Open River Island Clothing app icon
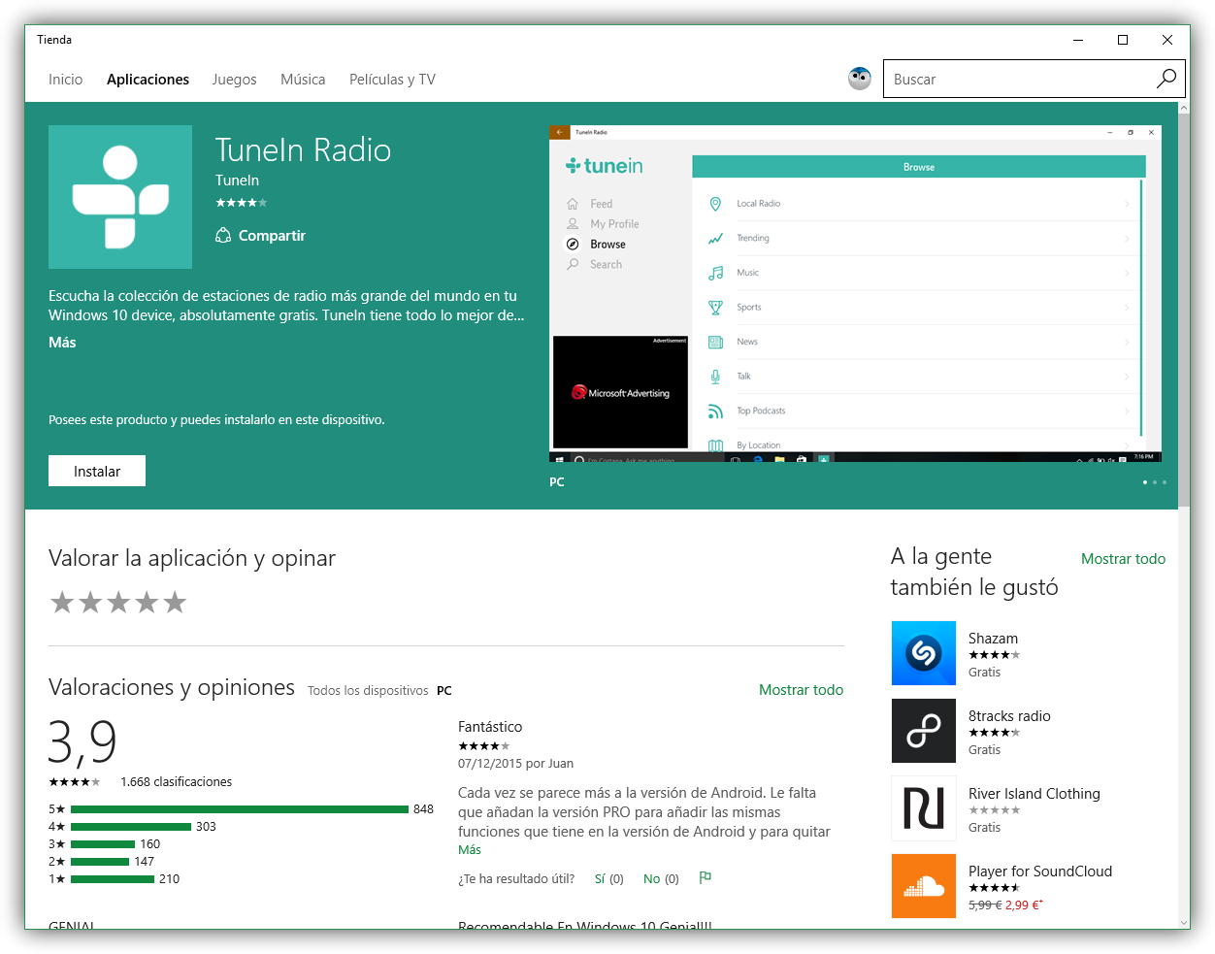 coord(924,808)
